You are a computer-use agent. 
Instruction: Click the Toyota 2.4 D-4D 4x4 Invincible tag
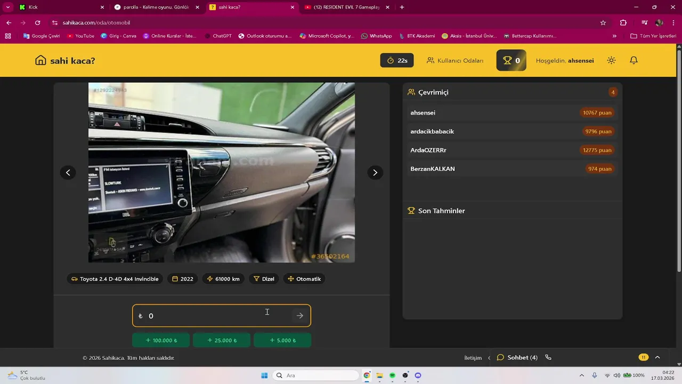[x=115, y=279]
